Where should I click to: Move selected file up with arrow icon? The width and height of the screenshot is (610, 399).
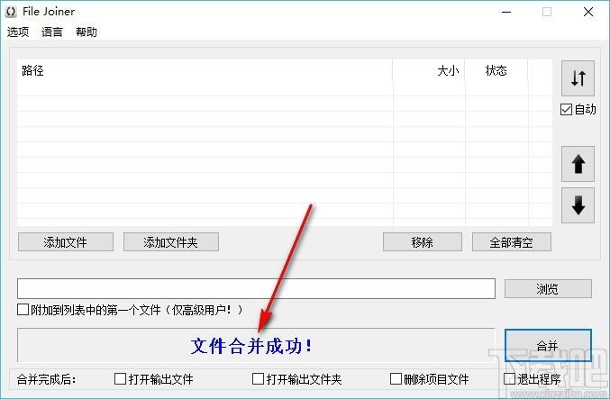tap(578, 164)
